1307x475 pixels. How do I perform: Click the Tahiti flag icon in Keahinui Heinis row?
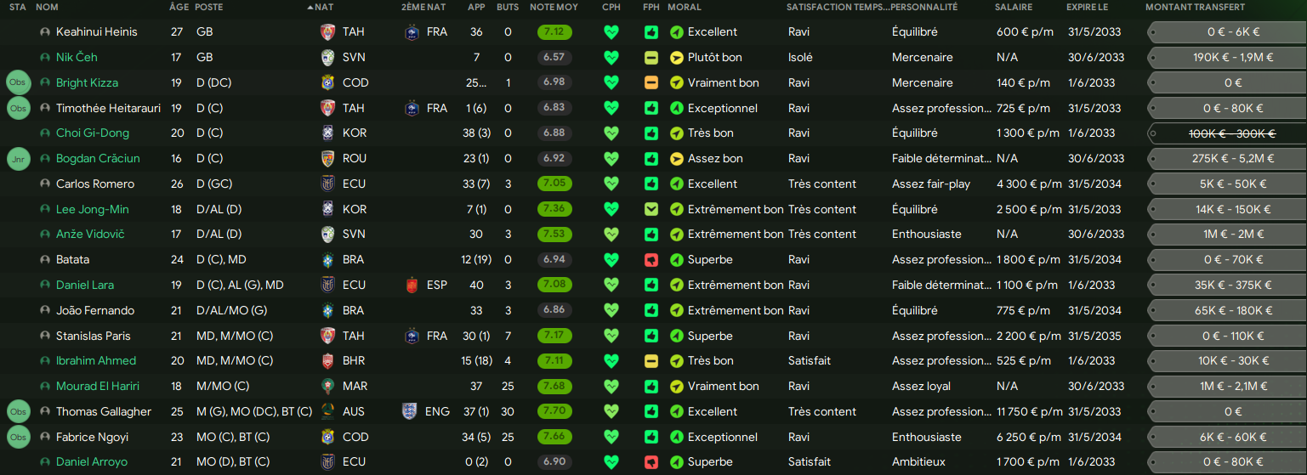tap(328, 32)
